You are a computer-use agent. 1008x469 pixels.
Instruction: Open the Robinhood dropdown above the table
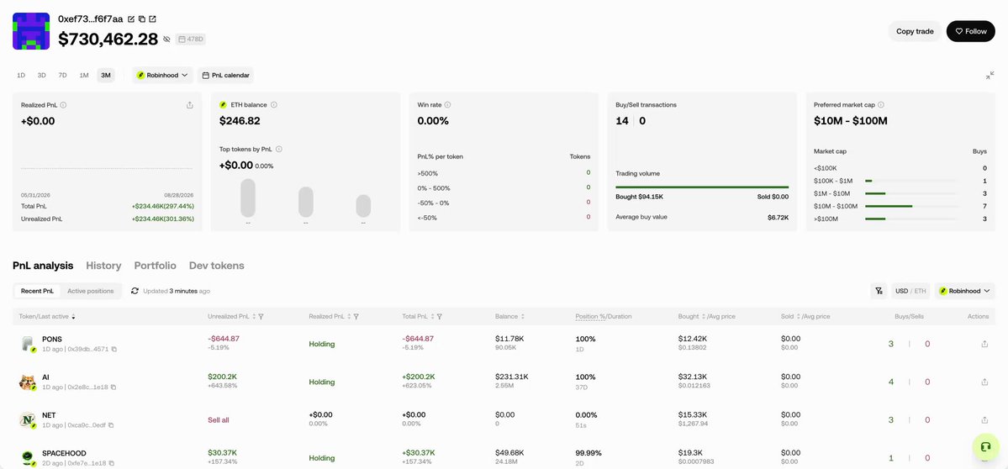(965, 291)
